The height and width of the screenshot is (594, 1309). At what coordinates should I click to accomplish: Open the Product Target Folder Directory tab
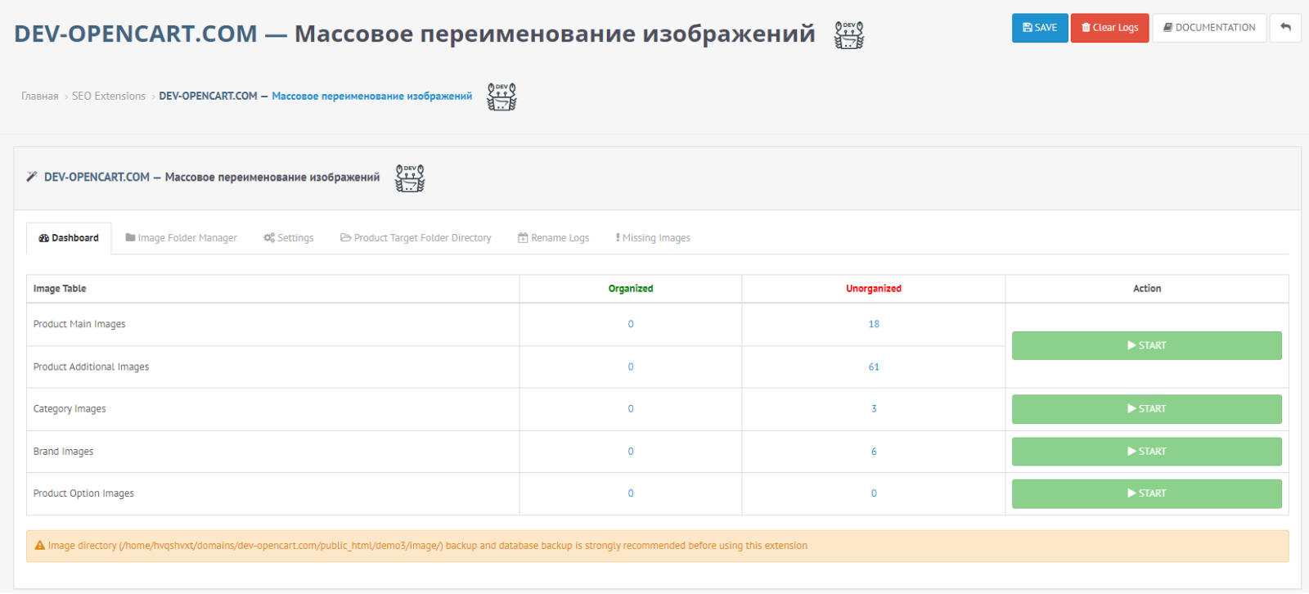click(x=416, y=238)
